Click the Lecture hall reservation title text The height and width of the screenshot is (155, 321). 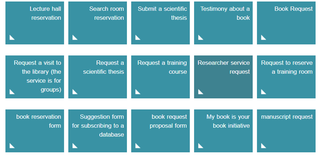coord(45,13)
